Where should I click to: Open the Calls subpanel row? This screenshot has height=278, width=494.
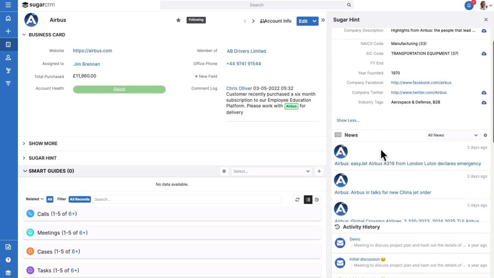coord(172,214)
